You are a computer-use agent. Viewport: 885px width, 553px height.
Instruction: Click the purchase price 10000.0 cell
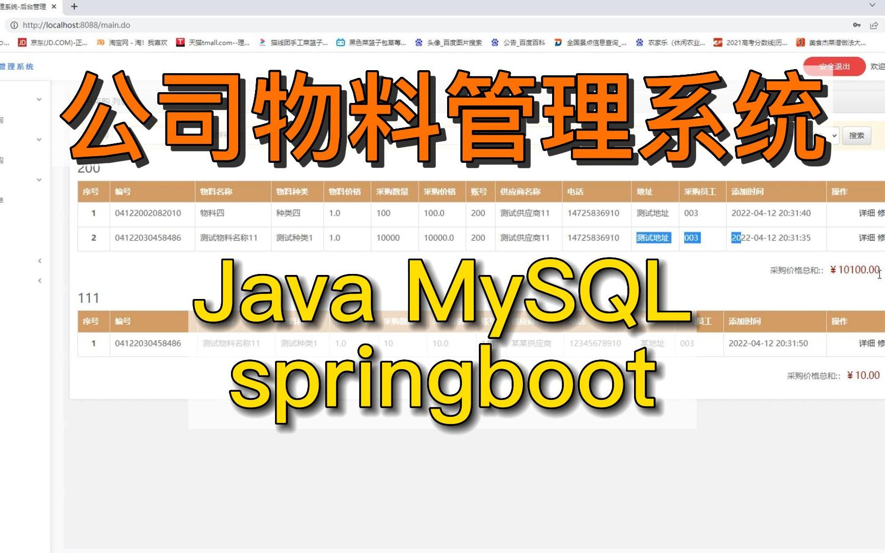[x=439, y=238]
